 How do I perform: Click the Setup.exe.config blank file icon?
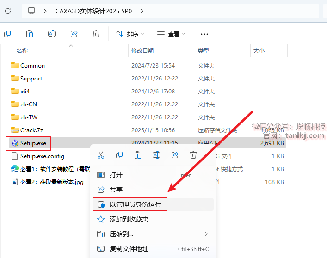(15, 156)
